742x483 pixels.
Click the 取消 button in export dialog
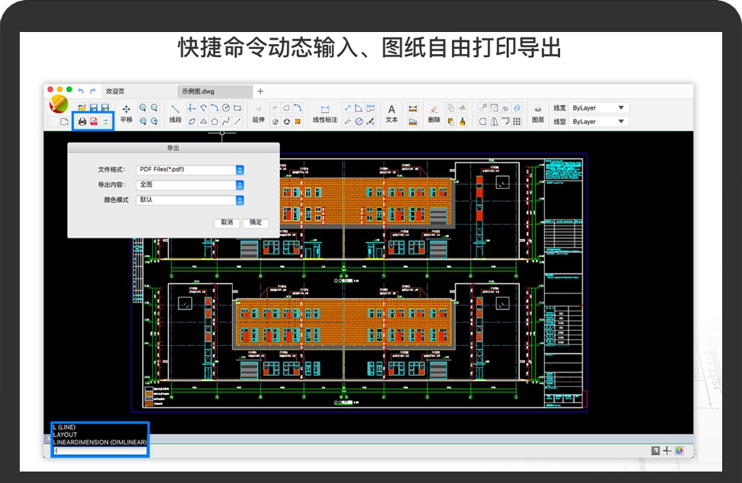coord(227,222)
